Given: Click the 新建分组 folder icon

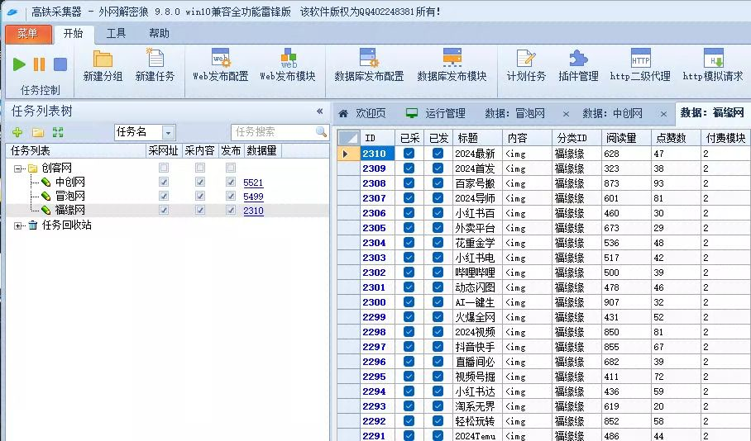Looking at the screenshot, I should coord(103,59).
